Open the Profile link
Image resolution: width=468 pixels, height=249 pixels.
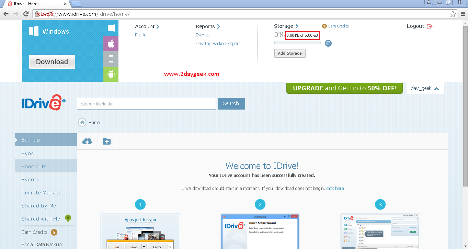click(141, 35)
